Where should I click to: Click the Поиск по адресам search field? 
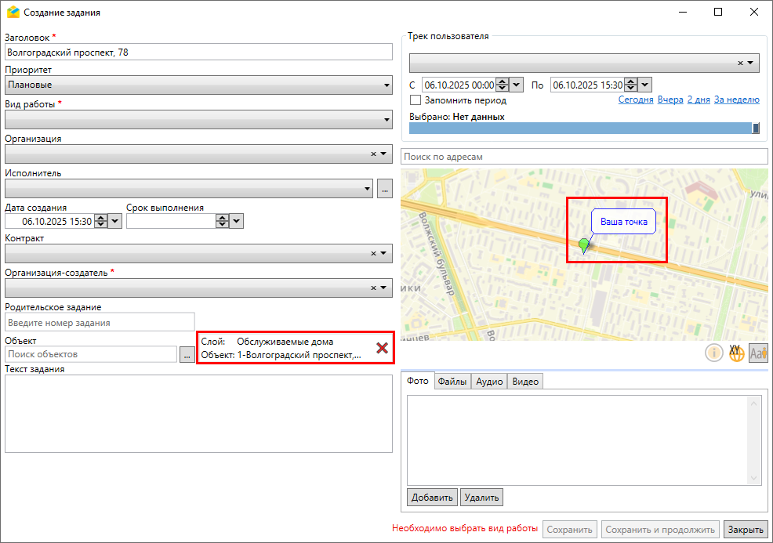[x=584, y=157]
